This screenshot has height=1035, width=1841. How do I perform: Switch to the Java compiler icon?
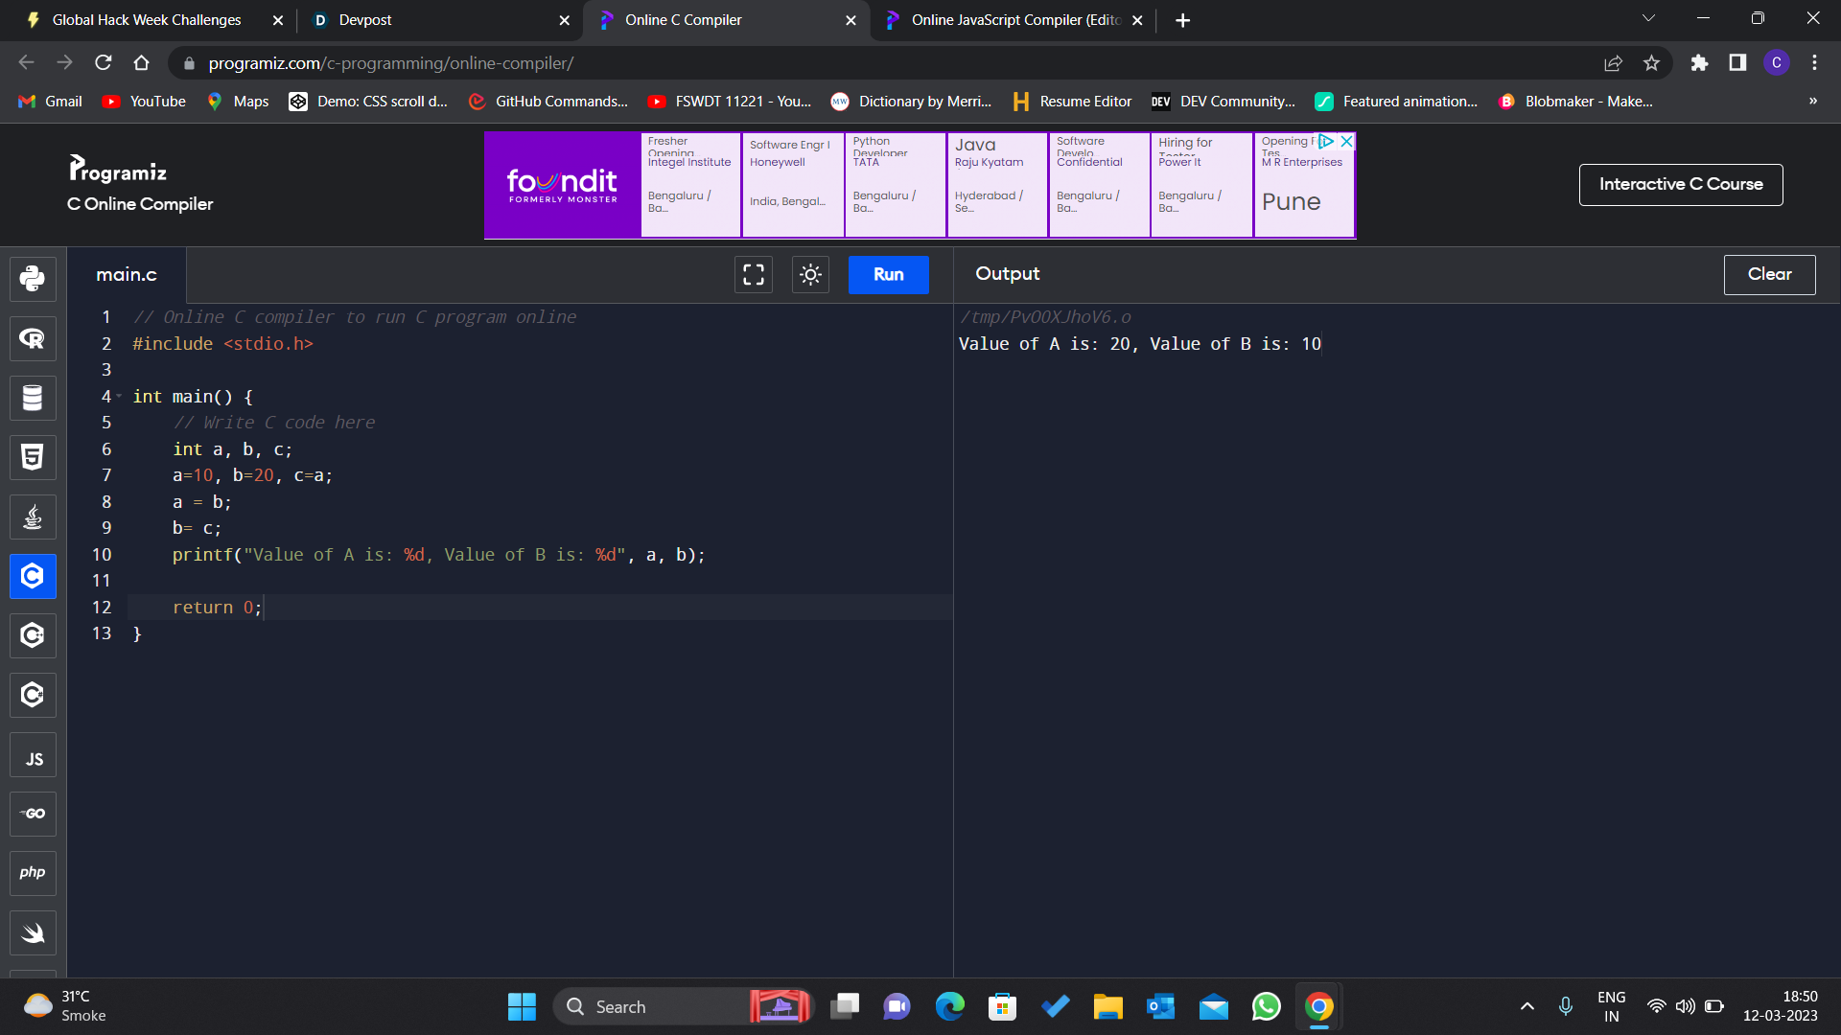coord(33,517)
